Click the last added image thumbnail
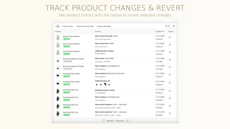Screen dimensions: 230x129 coord(109,85)
